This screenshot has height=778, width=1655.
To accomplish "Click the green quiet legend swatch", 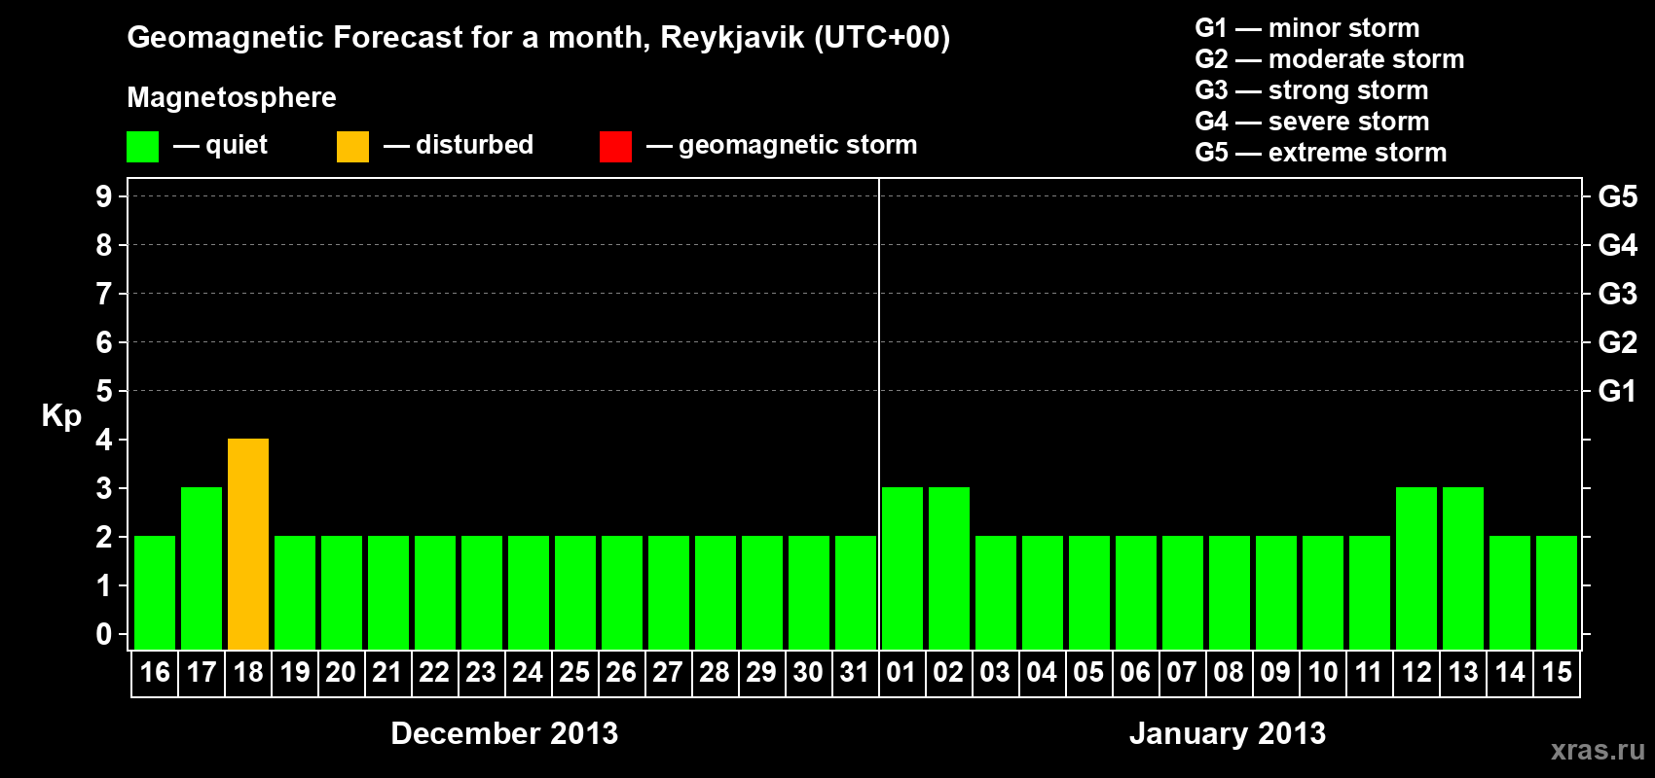I will tap(142, 147).
